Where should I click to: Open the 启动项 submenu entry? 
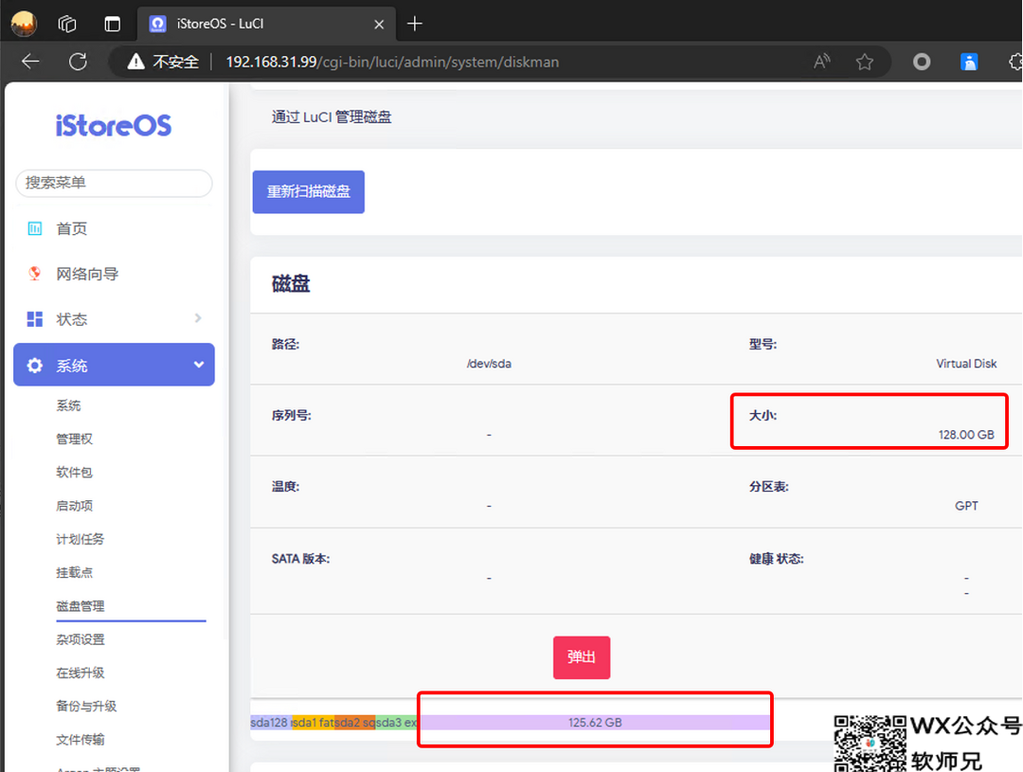click(75, 506)
